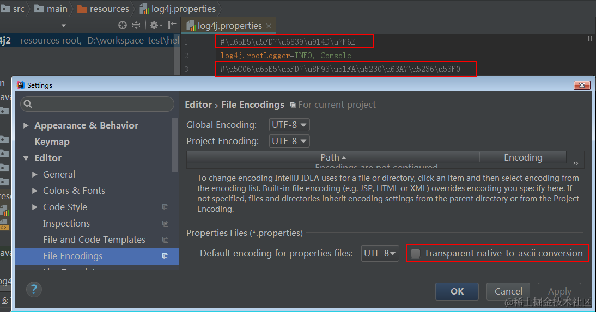596x312 pixels.
Task: Click the IntelliJ icon in Settings title bar
Action: 21,85
